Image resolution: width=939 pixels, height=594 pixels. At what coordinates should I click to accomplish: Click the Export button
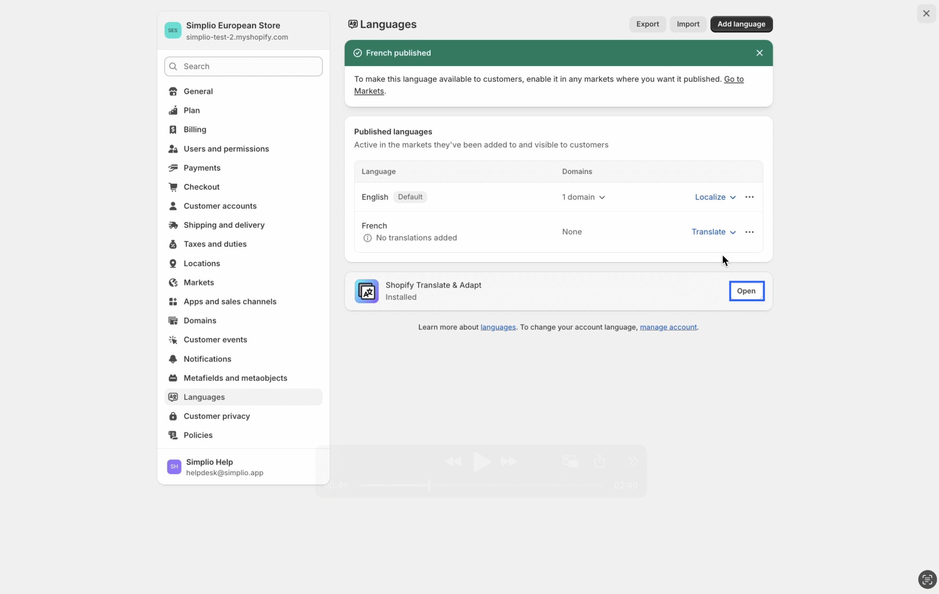pos(647,24)
